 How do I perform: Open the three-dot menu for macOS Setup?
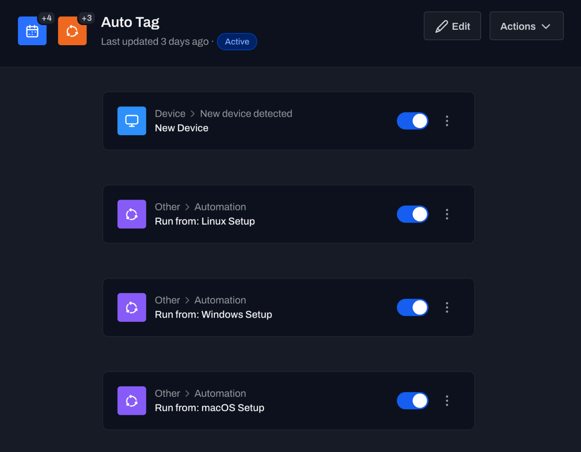coord(447,401)
